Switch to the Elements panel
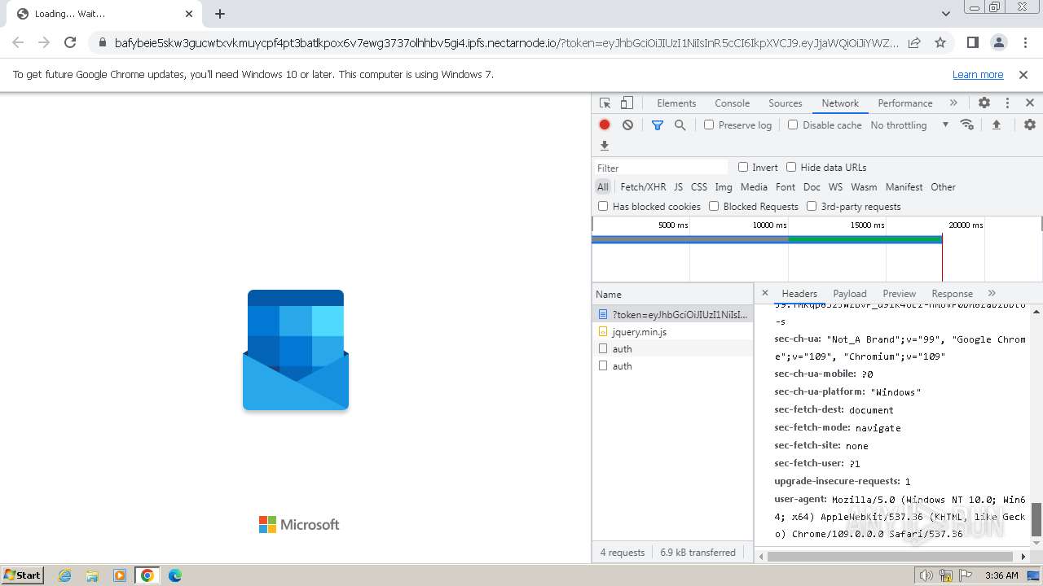1043x586 pixels. 676,103
